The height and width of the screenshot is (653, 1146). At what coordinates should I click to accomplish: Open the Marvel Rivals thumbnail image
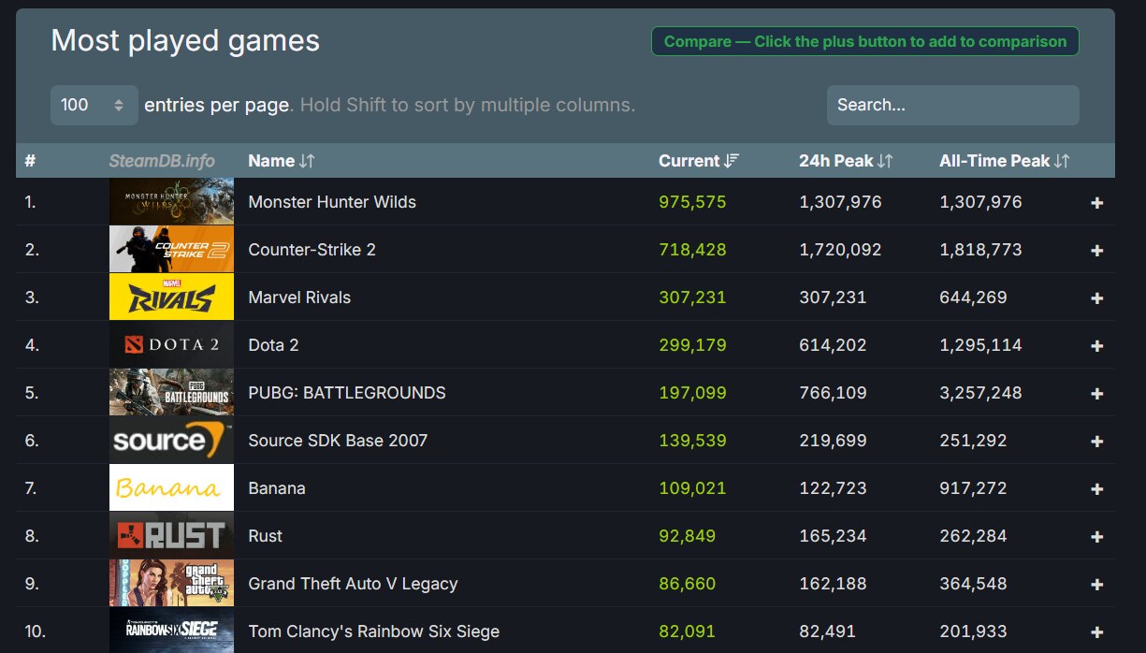[171, 297]
